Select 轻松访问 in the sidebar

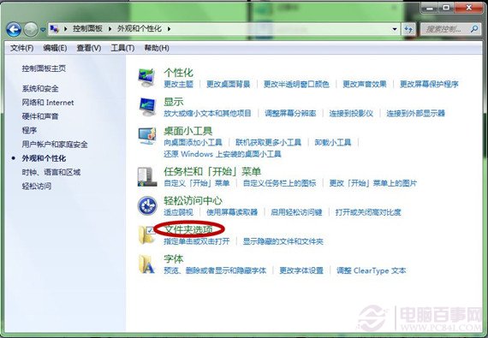pos(37,186)
